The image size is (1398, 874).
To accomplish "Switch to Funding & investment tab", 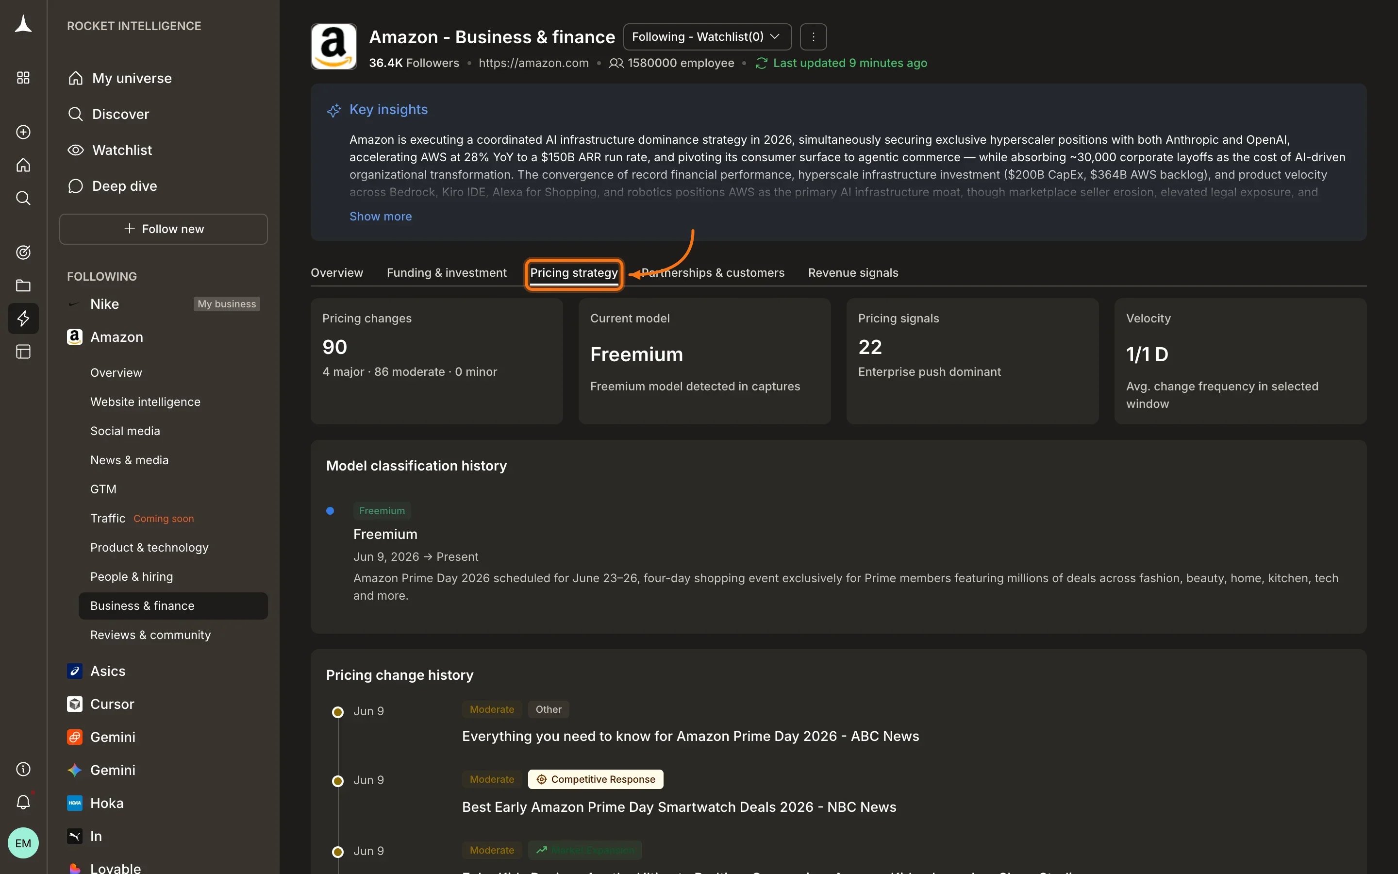I will [x=447, y=273].
